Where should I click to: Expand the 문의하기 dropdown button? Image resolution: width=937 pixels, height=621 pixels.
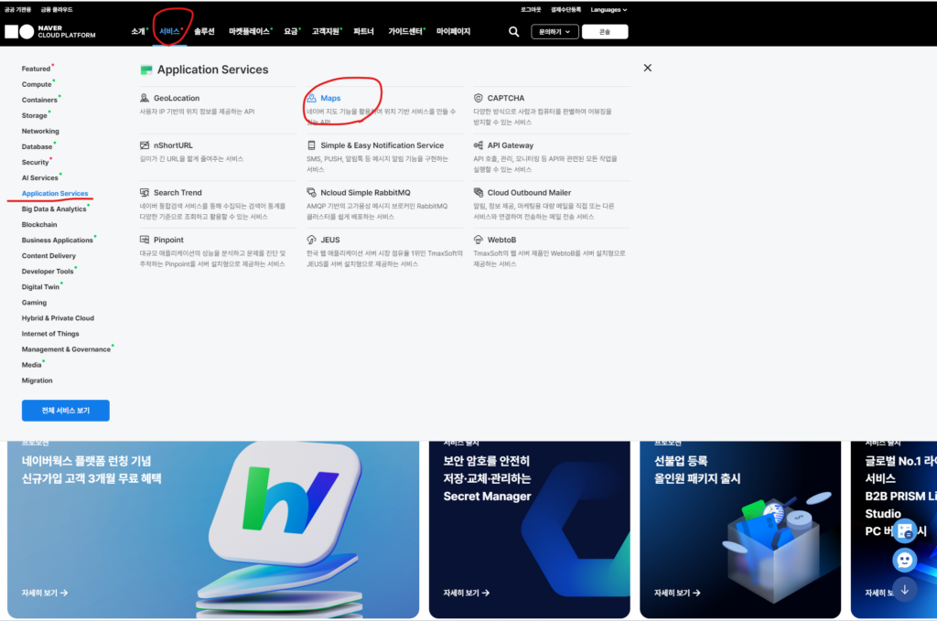coord(555,32)
